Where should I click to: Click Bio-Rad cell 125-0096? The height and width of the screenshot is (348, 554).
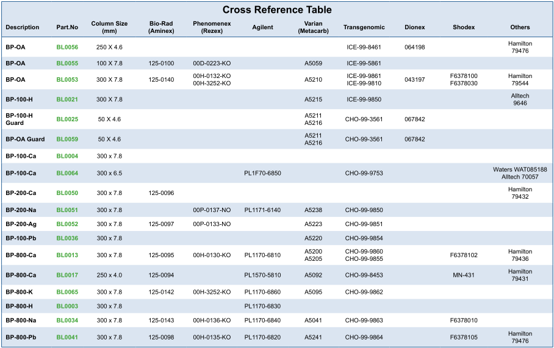(x=161, y=193)
